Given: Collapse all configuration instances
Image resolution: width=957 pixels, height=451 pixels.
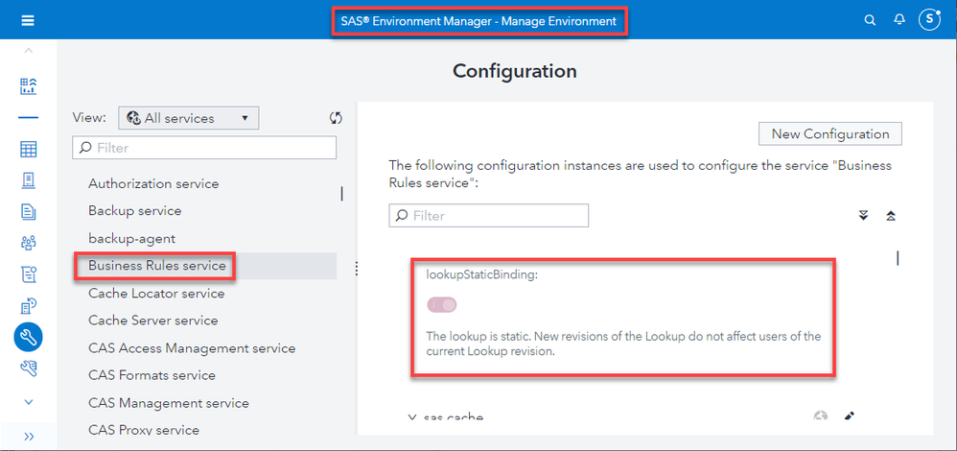Looking at the screenshot, I should point(891,216).
